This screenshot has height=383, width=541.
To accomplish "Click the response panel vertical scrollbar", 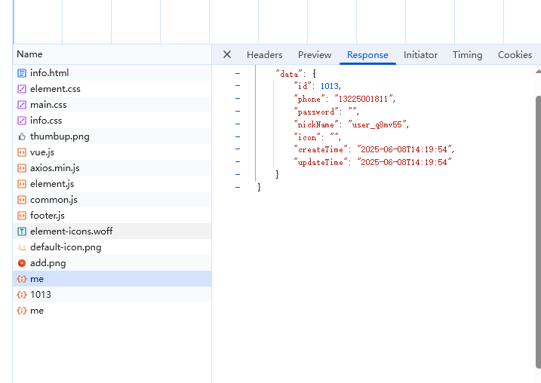I will pos(538,232).
